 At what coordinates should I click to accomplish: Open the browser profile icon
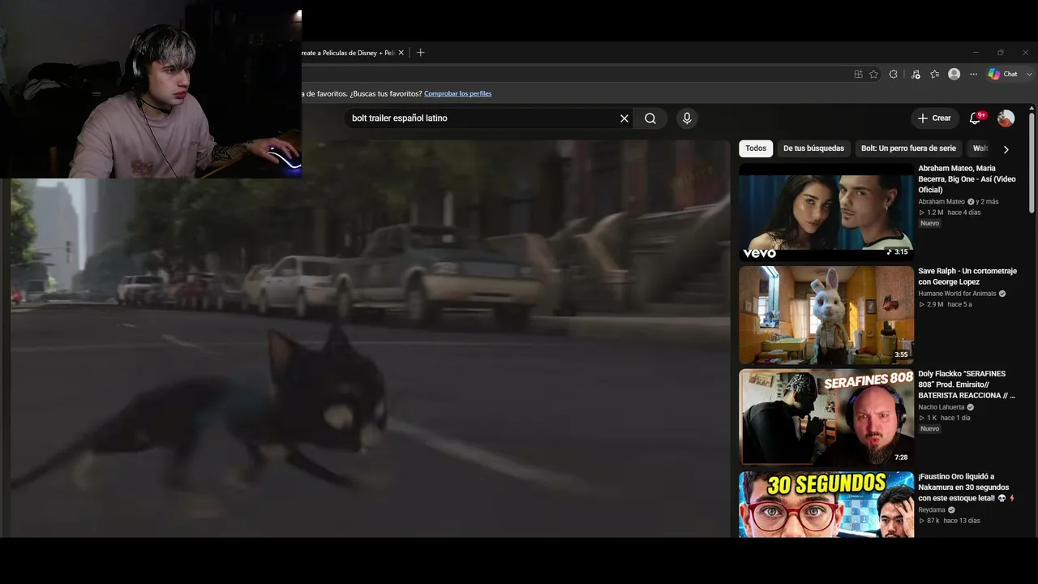[954, 74]
